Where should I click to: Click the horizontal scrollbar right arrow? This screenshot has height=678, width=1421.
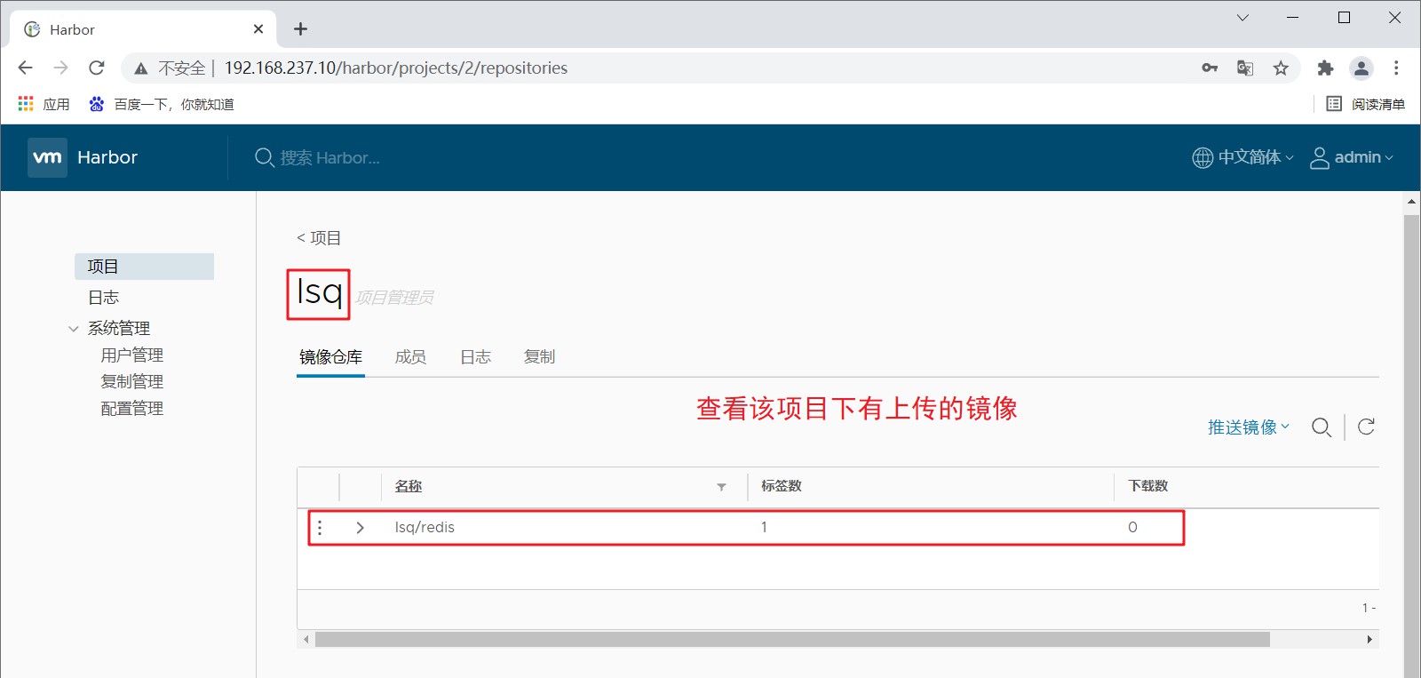pyautogui.click(x=1369, y=640)
